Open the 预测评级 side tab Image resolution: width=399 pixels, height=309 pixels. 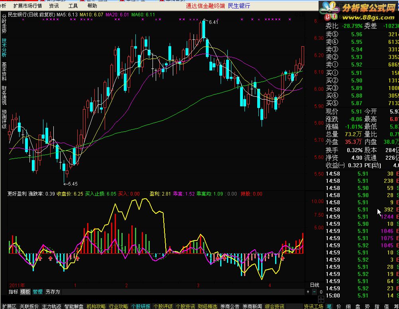[4, 119]
